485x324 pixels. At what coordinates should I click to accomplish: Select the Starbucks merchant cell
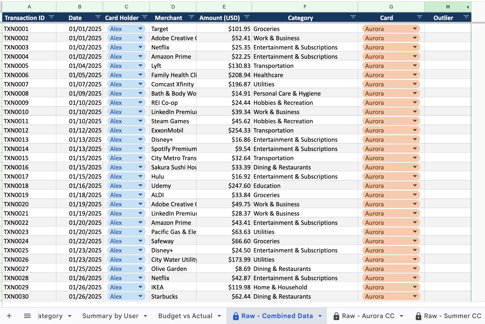(x=173, y=296)
